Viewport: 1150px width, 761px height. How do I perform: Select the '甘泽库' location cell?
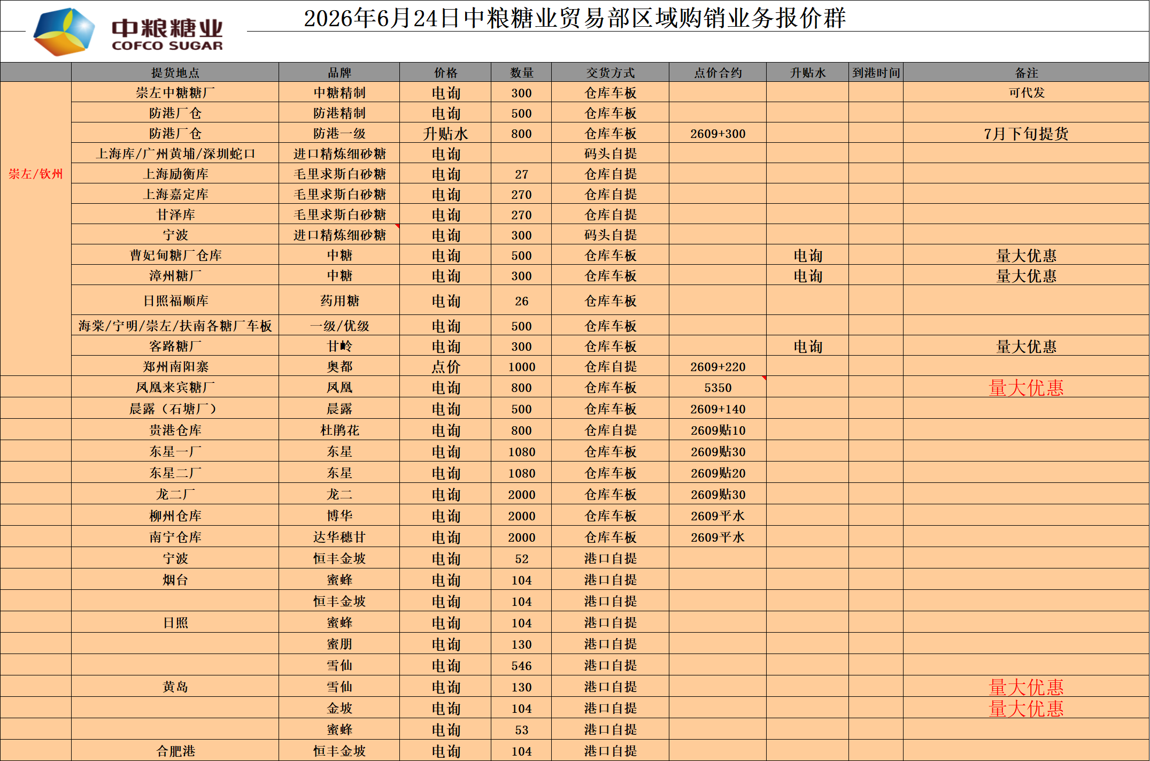pyautogui.click(x=175, y=214)
